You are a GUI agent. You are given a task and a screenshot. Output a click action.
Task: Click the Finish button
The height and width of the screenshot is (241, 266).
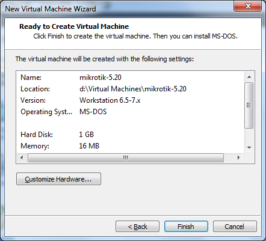point(186,227)
